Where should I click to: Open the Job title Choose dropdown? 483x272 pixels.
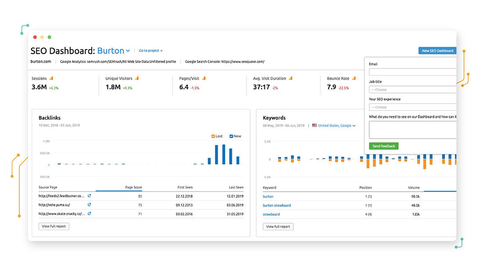coord(413,90)
